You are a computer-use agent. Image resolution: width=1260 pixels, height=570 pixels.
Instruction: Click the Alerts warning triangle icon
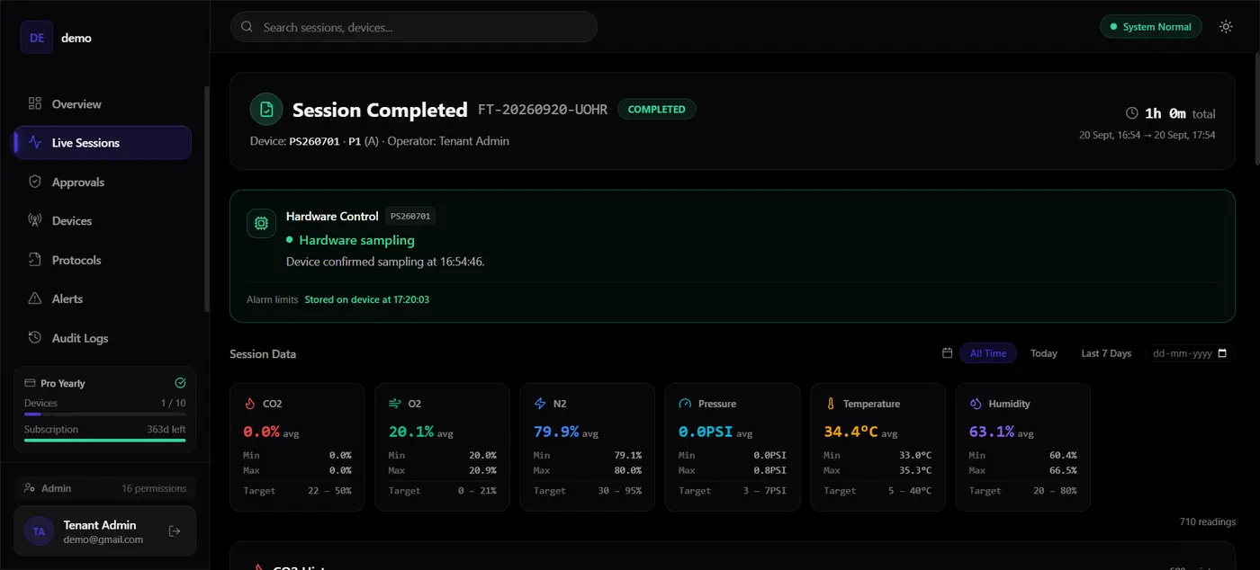click(35, 298)
